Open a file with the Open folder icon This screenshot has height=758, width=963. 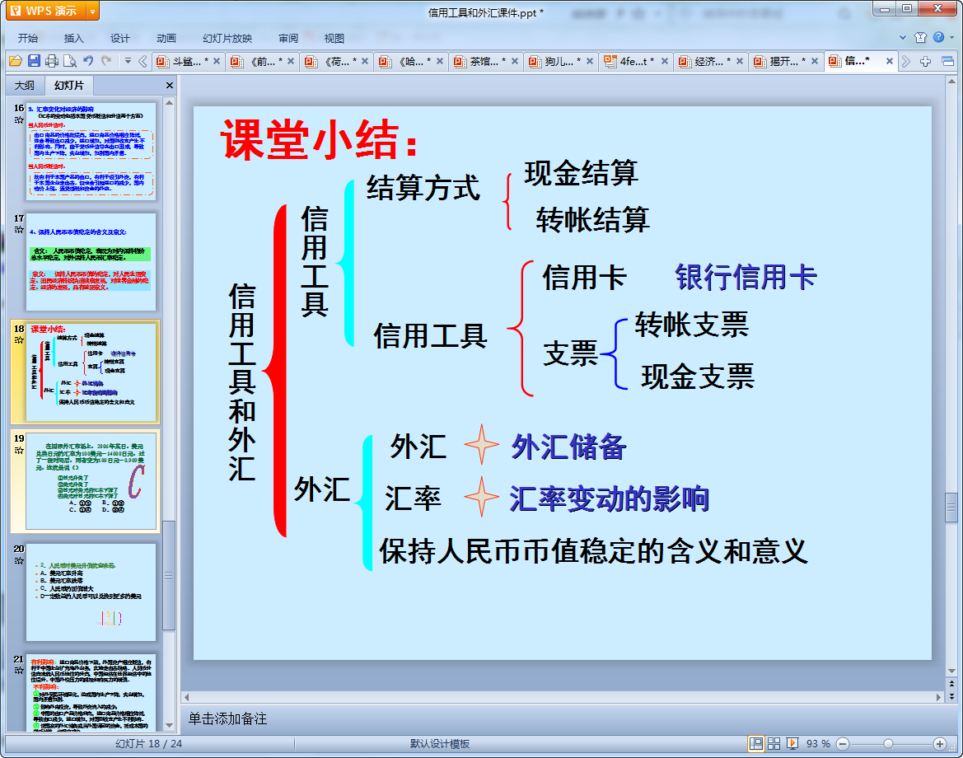pos(17,60)
